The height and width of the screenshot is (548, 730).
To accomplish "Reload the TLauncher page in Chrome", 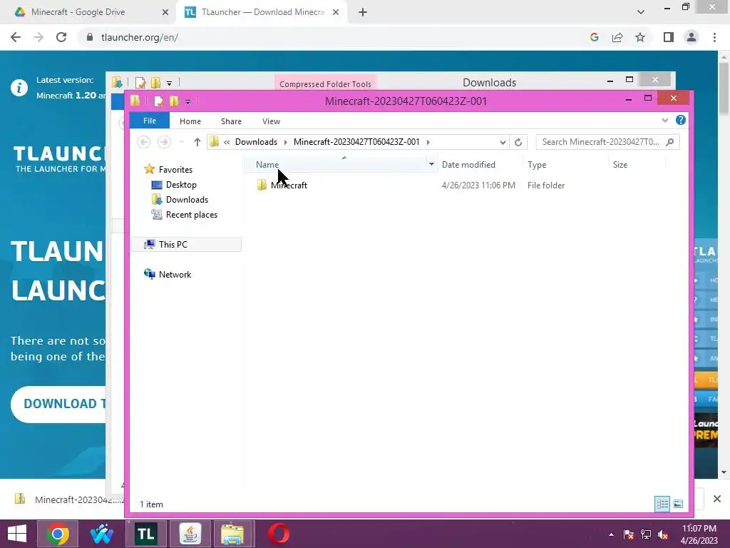I will coord(61,37).
